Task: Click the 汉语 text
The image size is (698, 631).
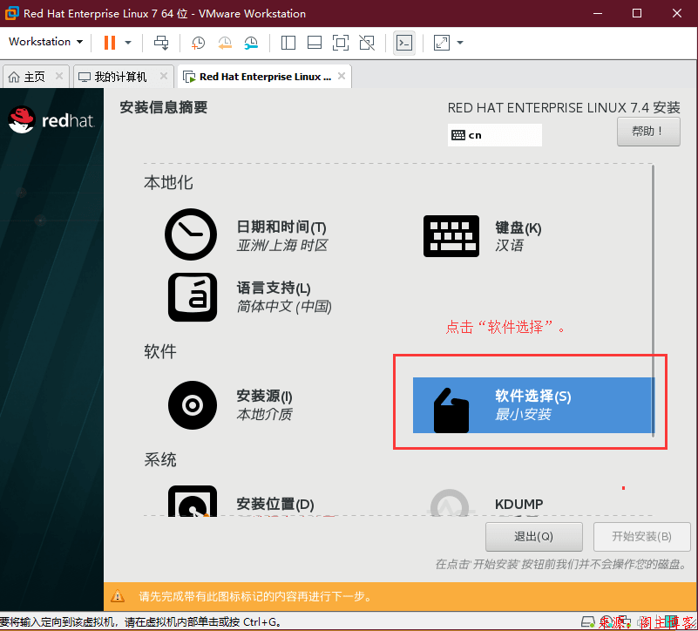Action: click(509, 246)
